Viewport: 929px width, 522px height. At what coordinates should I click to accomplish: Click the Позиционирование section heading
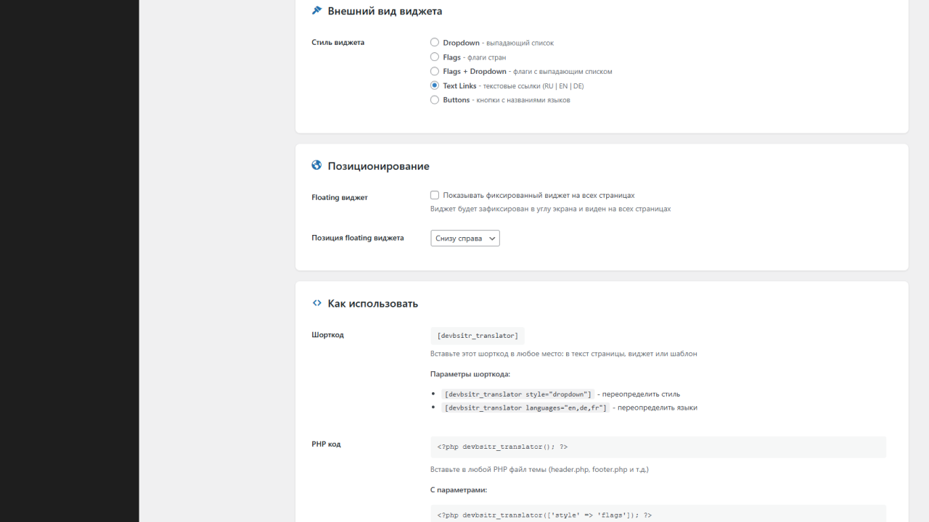point(378,166)
